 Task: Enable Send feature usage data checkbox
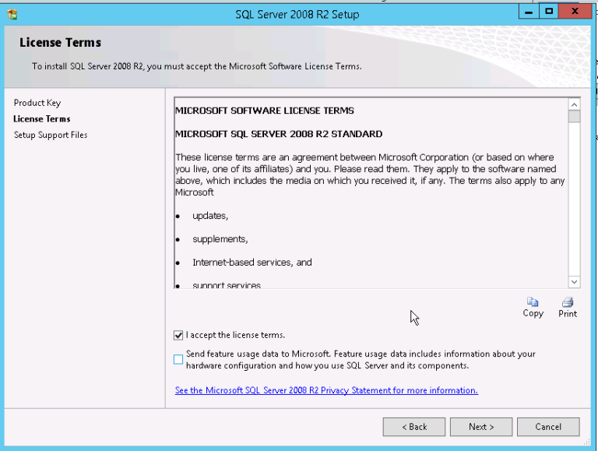tap(178, 359)
